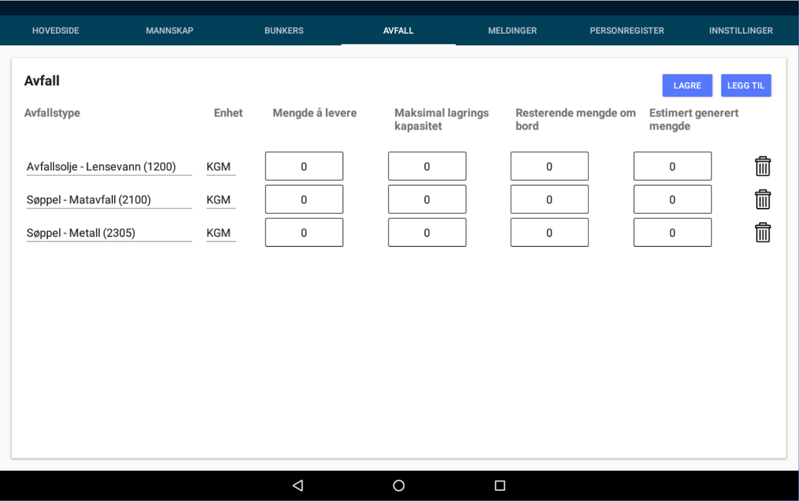Viewport: 799px width, 501px height.
Task: Edit Resterende mengde om bord for Matavfall
Action: (550, 200)
